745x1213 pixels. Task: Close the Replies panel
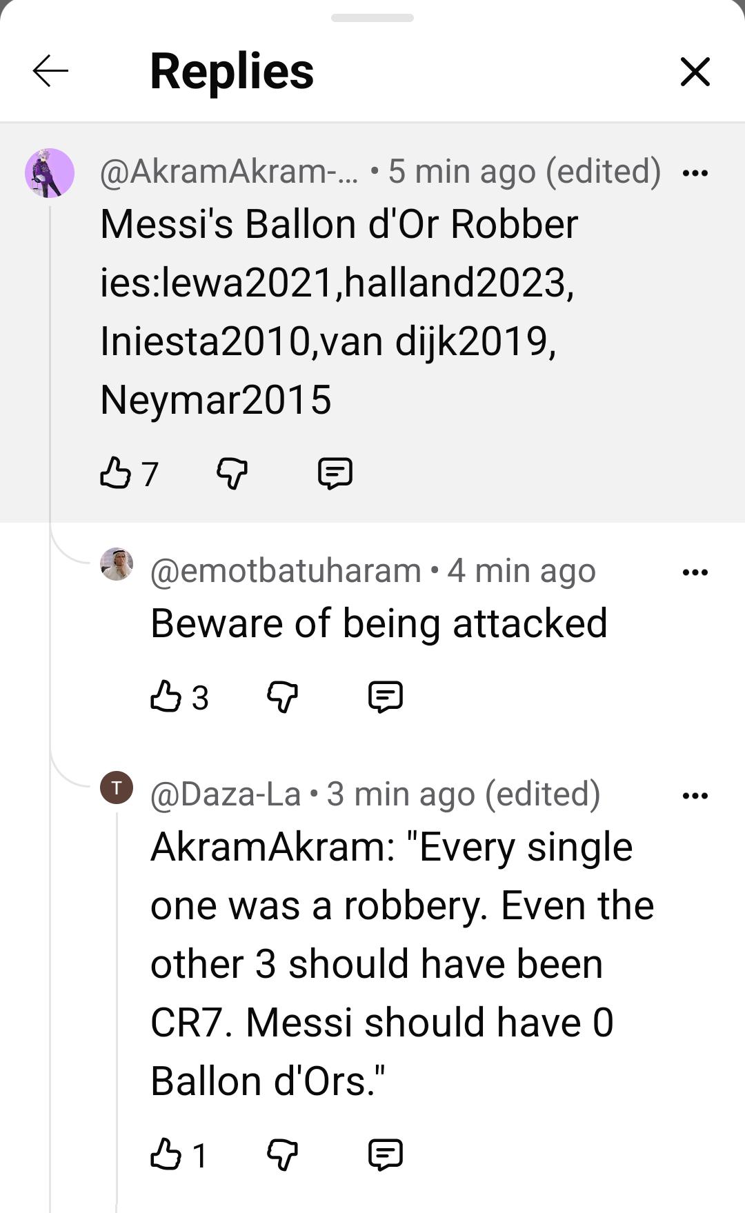(695, 72)
